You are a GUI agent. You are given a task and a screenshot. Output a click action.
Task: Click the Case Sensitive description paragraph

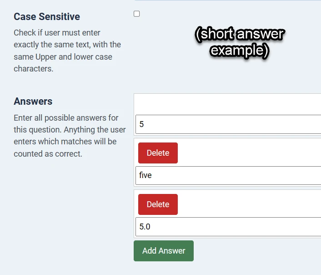click(x=67, y=51)
